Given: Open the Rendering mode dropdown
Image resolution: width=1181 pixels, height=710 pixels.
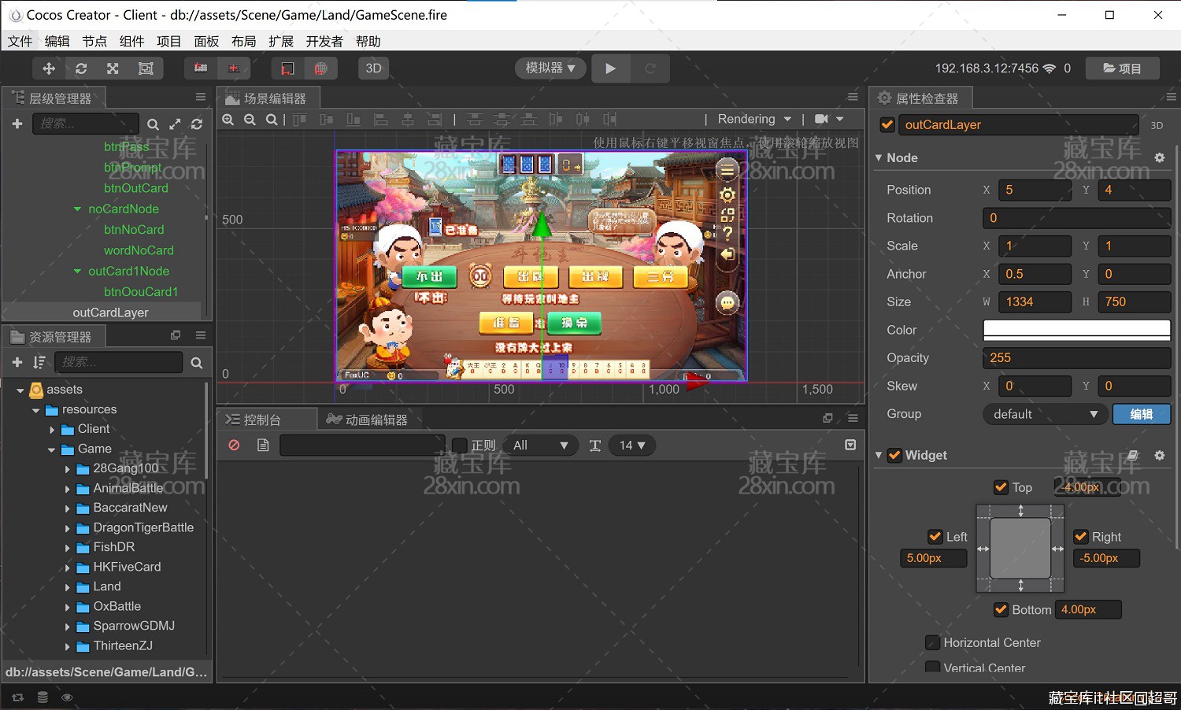Looking at the screenshot, I should point(754,119).
